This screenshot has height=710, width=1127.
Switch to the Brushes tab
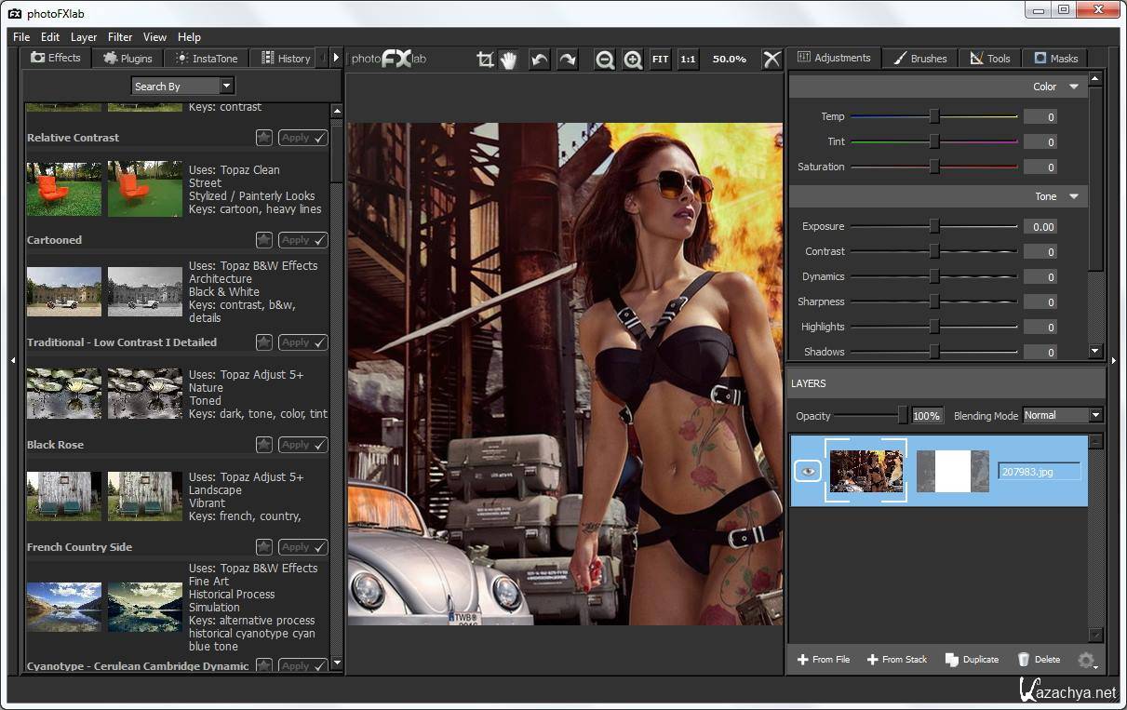(x=919, y=58)
